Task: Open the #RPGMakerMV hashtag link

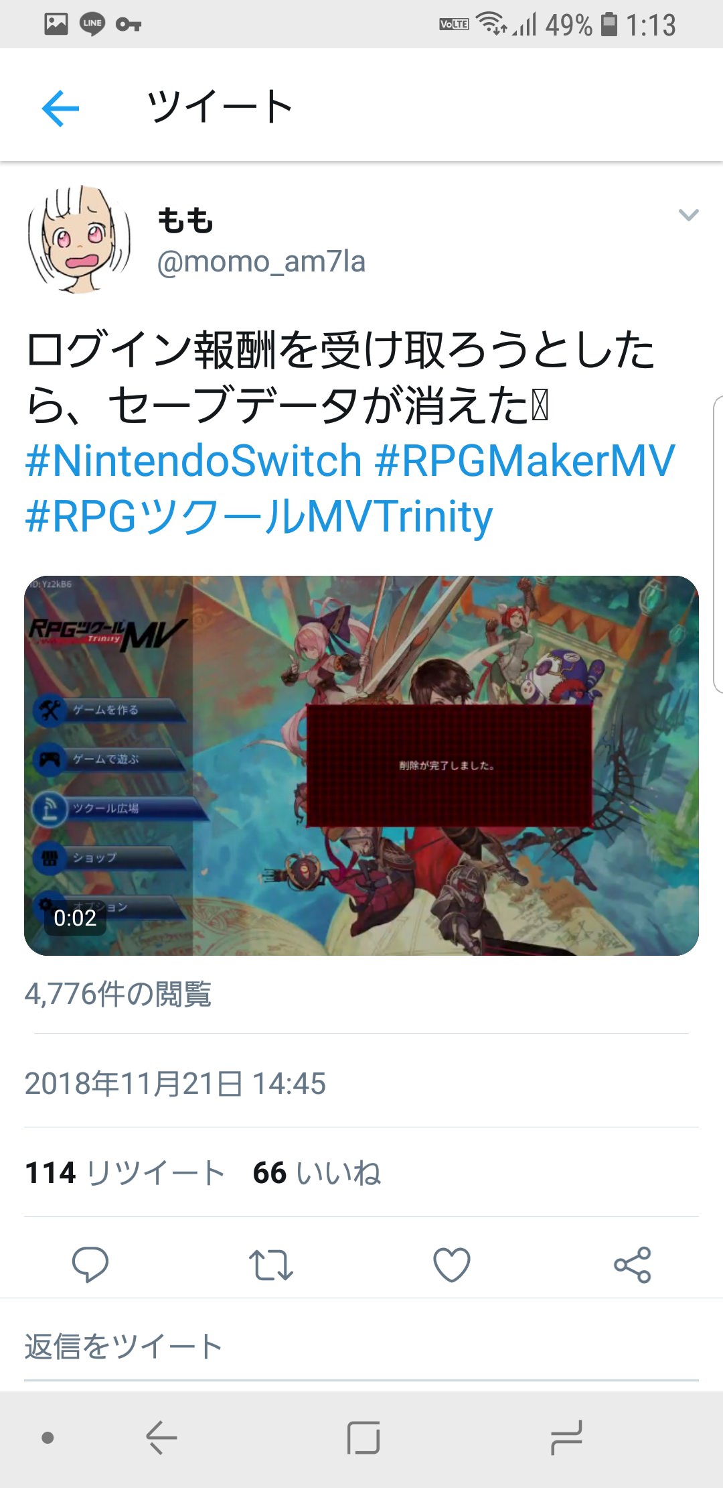Action: point(526,461)
